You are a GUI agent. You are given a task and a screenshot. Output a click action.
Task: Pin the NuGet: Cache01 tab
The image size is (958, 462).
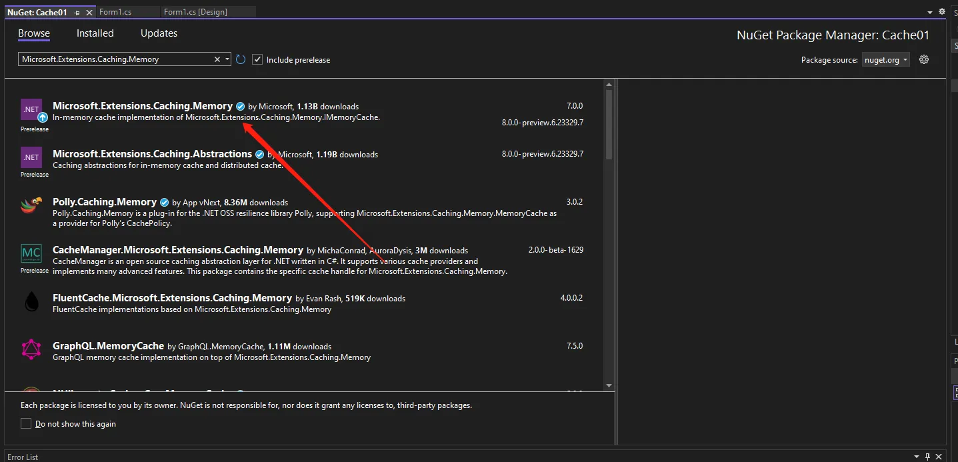pos(77,13)
